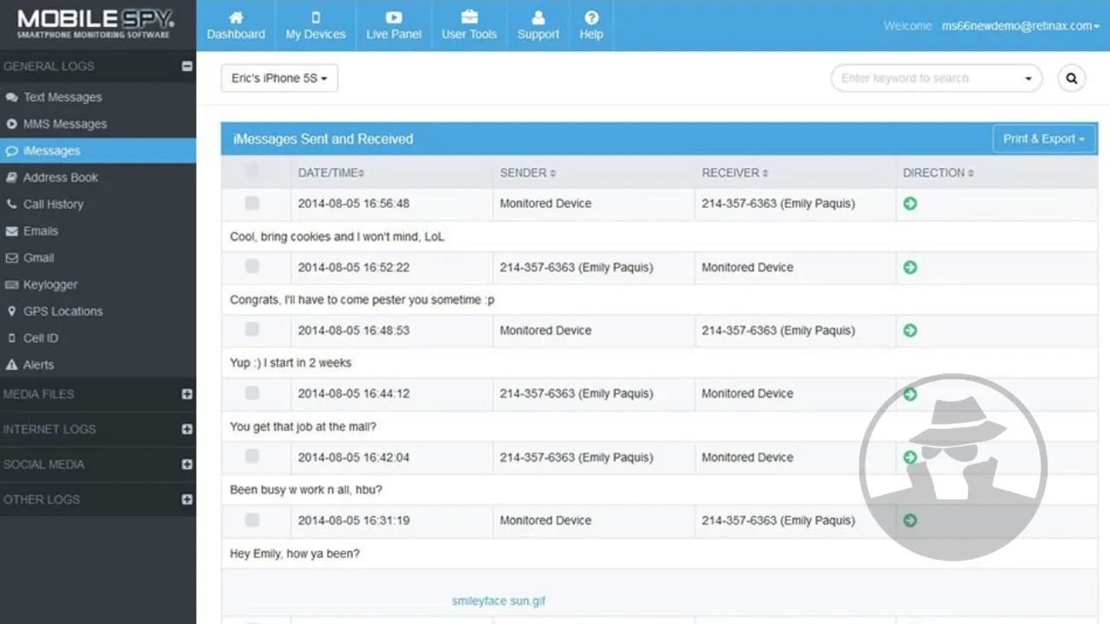Check the 16:48:53 message checkbox
This screenshot has height=624, width=1110.
coord(251,329)
